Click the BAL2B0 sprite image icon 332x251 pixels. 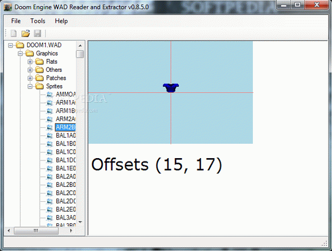tap(50, 185)
